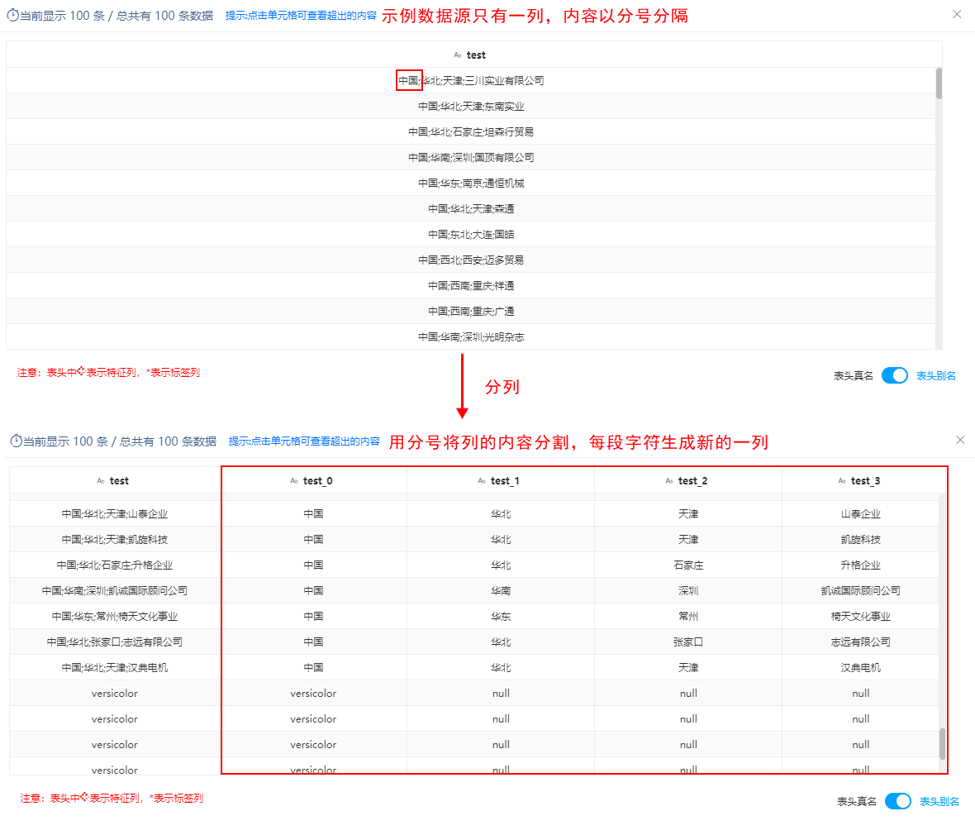
Task: Click cell 中国;华东;常州;椅天文化事业
Action: [114, 616]
